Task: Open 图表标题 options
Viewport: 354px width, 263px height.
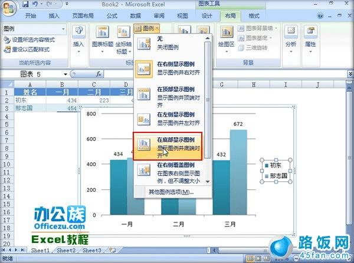Action: pyautogui.click(x=103, y=40)
